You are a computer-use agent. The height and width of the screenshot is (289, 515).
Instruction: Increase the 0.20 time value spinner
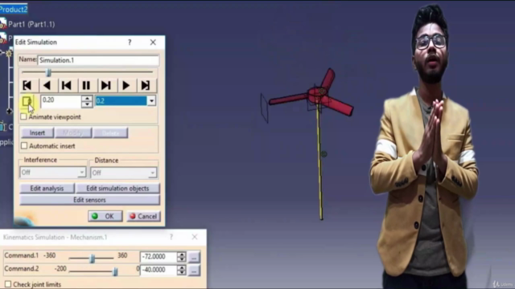(x=87, y=98)
